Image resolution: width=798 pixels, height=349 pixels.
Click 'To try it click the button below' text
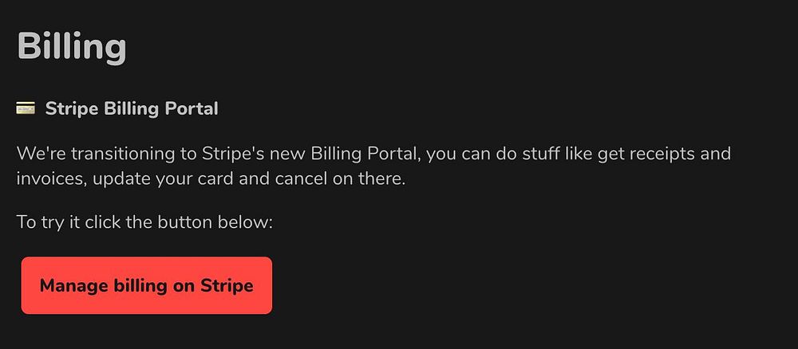pyautogui.click(x=144, y=222)
